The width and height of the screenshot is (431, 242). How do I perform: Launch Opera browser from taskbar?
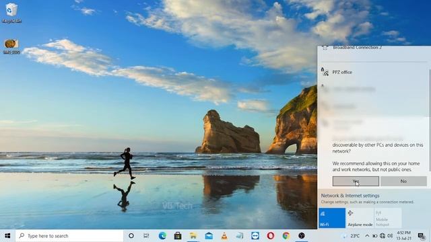[x=271, y=236]
